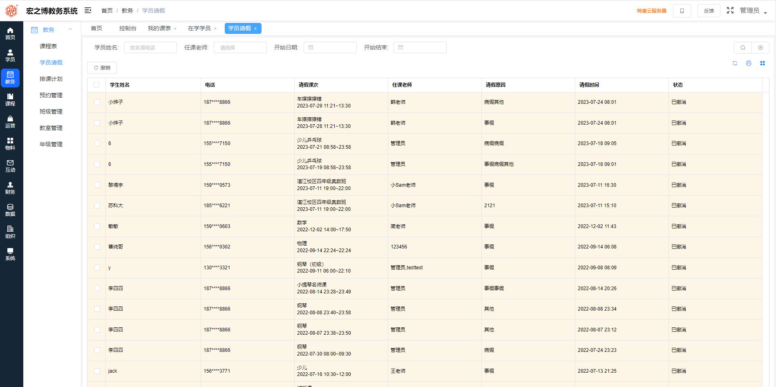Click the 首页 breadcrumb link

pos(107,11)
